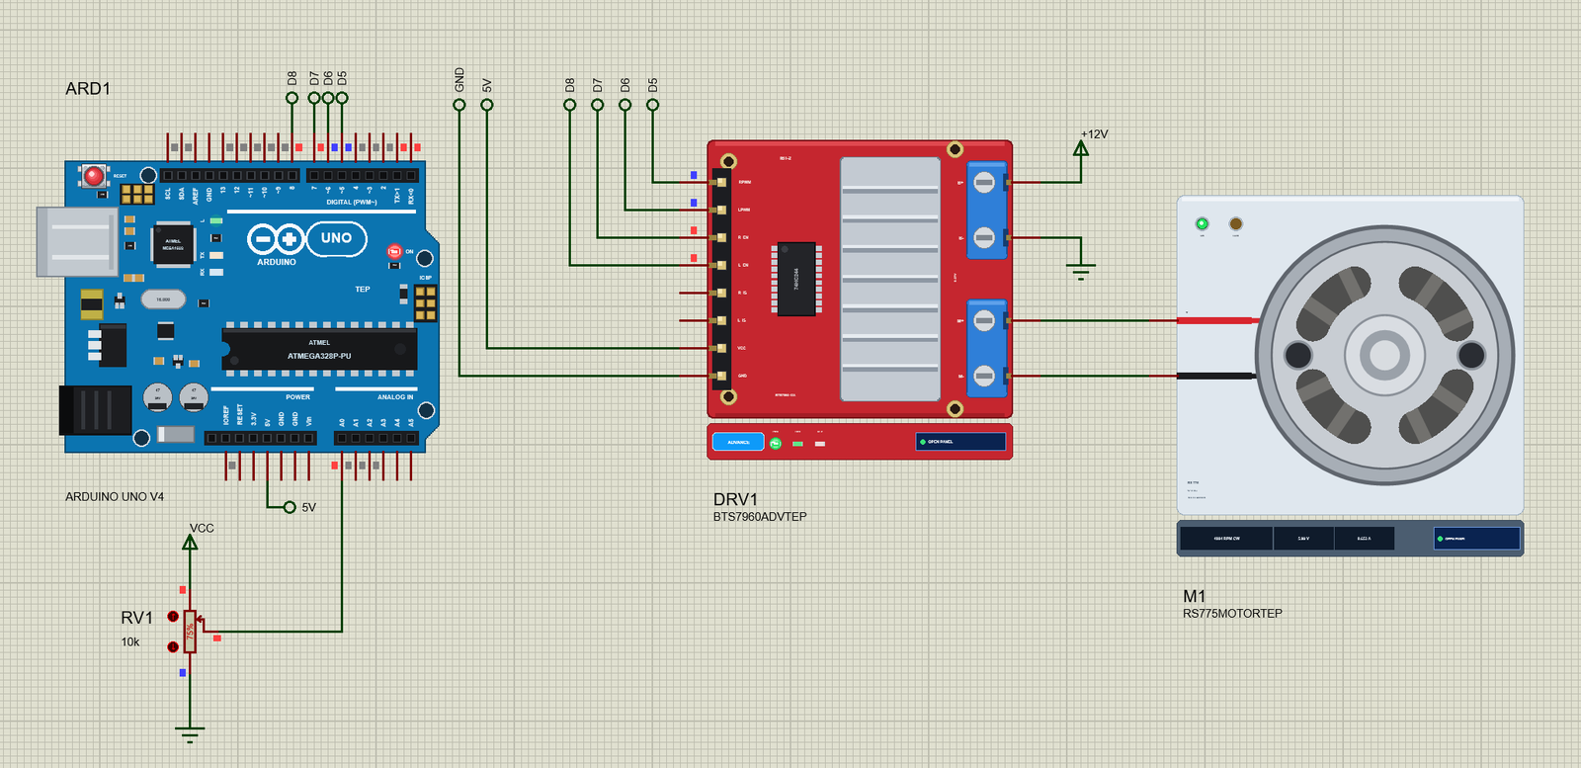Select the M1 reference label
Screen dimensions: 1581x768
coord(1195,596)
